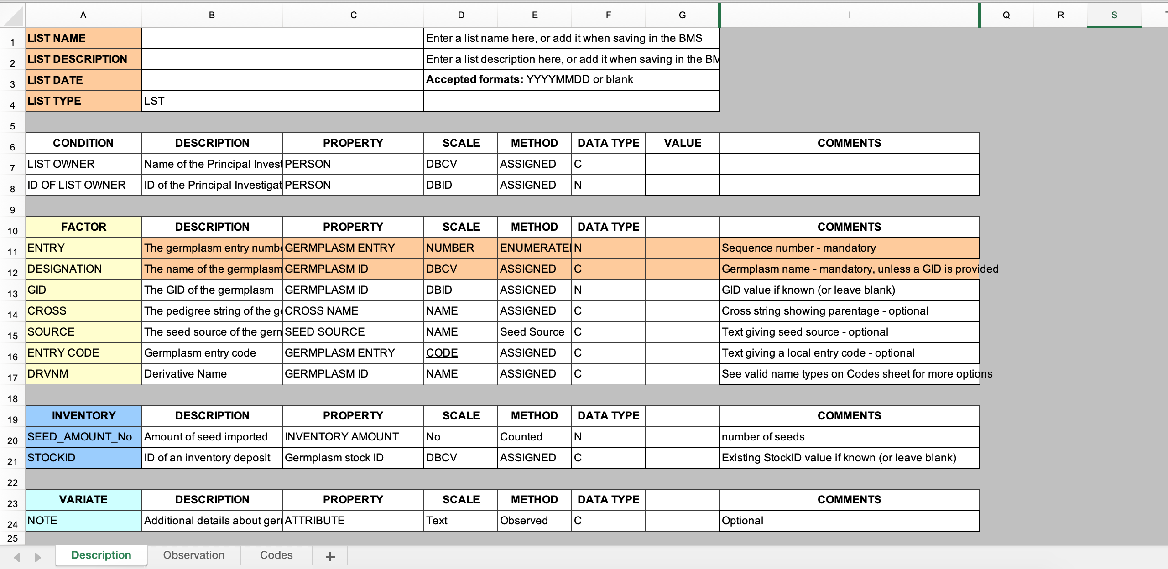
Task: Go to the previous sheet tab arrow
Action: pyautogui.click(x=17, y=557)
